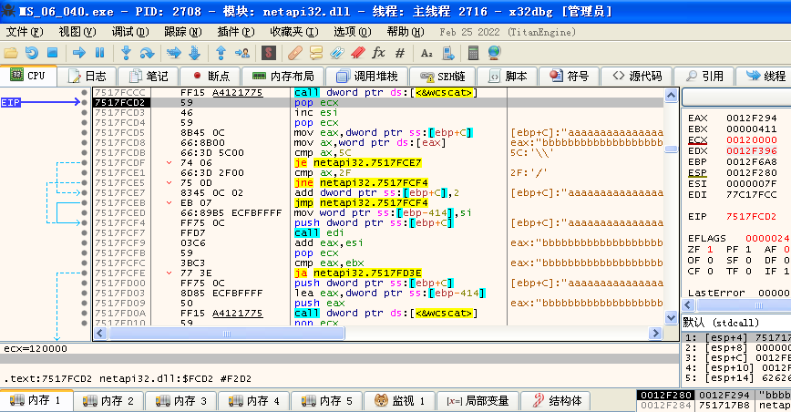Click the Step Into icon

(x=126, y=52)
